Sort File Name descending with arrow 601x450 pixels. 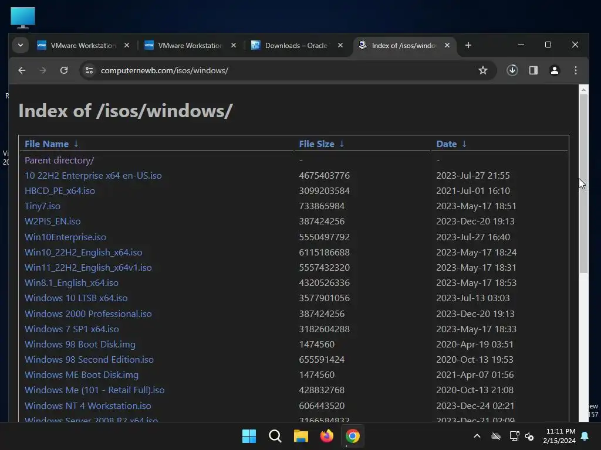point(76,144)
